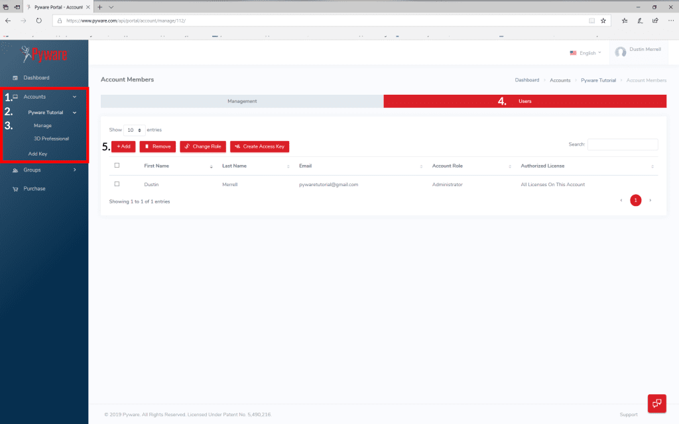Switch to the Users tab
The width and height of the screenshot is (679, 424).
pos(525,101)
